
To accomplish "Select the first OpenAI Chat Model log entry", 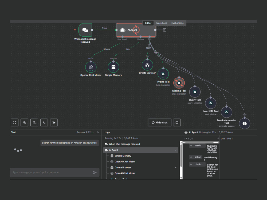I will click(125, 162).
